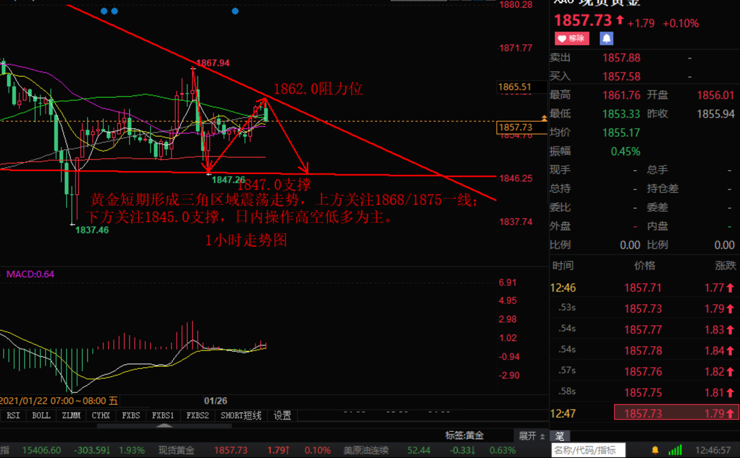
Task: Click the 时间 column header in tick list
Action: pos(563,266)
